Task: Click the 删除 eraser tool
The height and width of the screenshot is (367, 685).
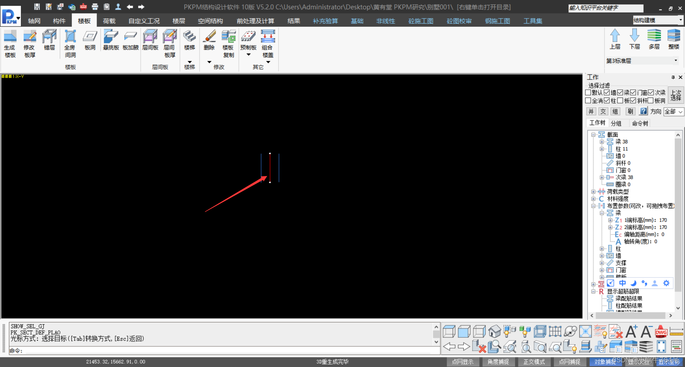Action: (x=209, y=40)
